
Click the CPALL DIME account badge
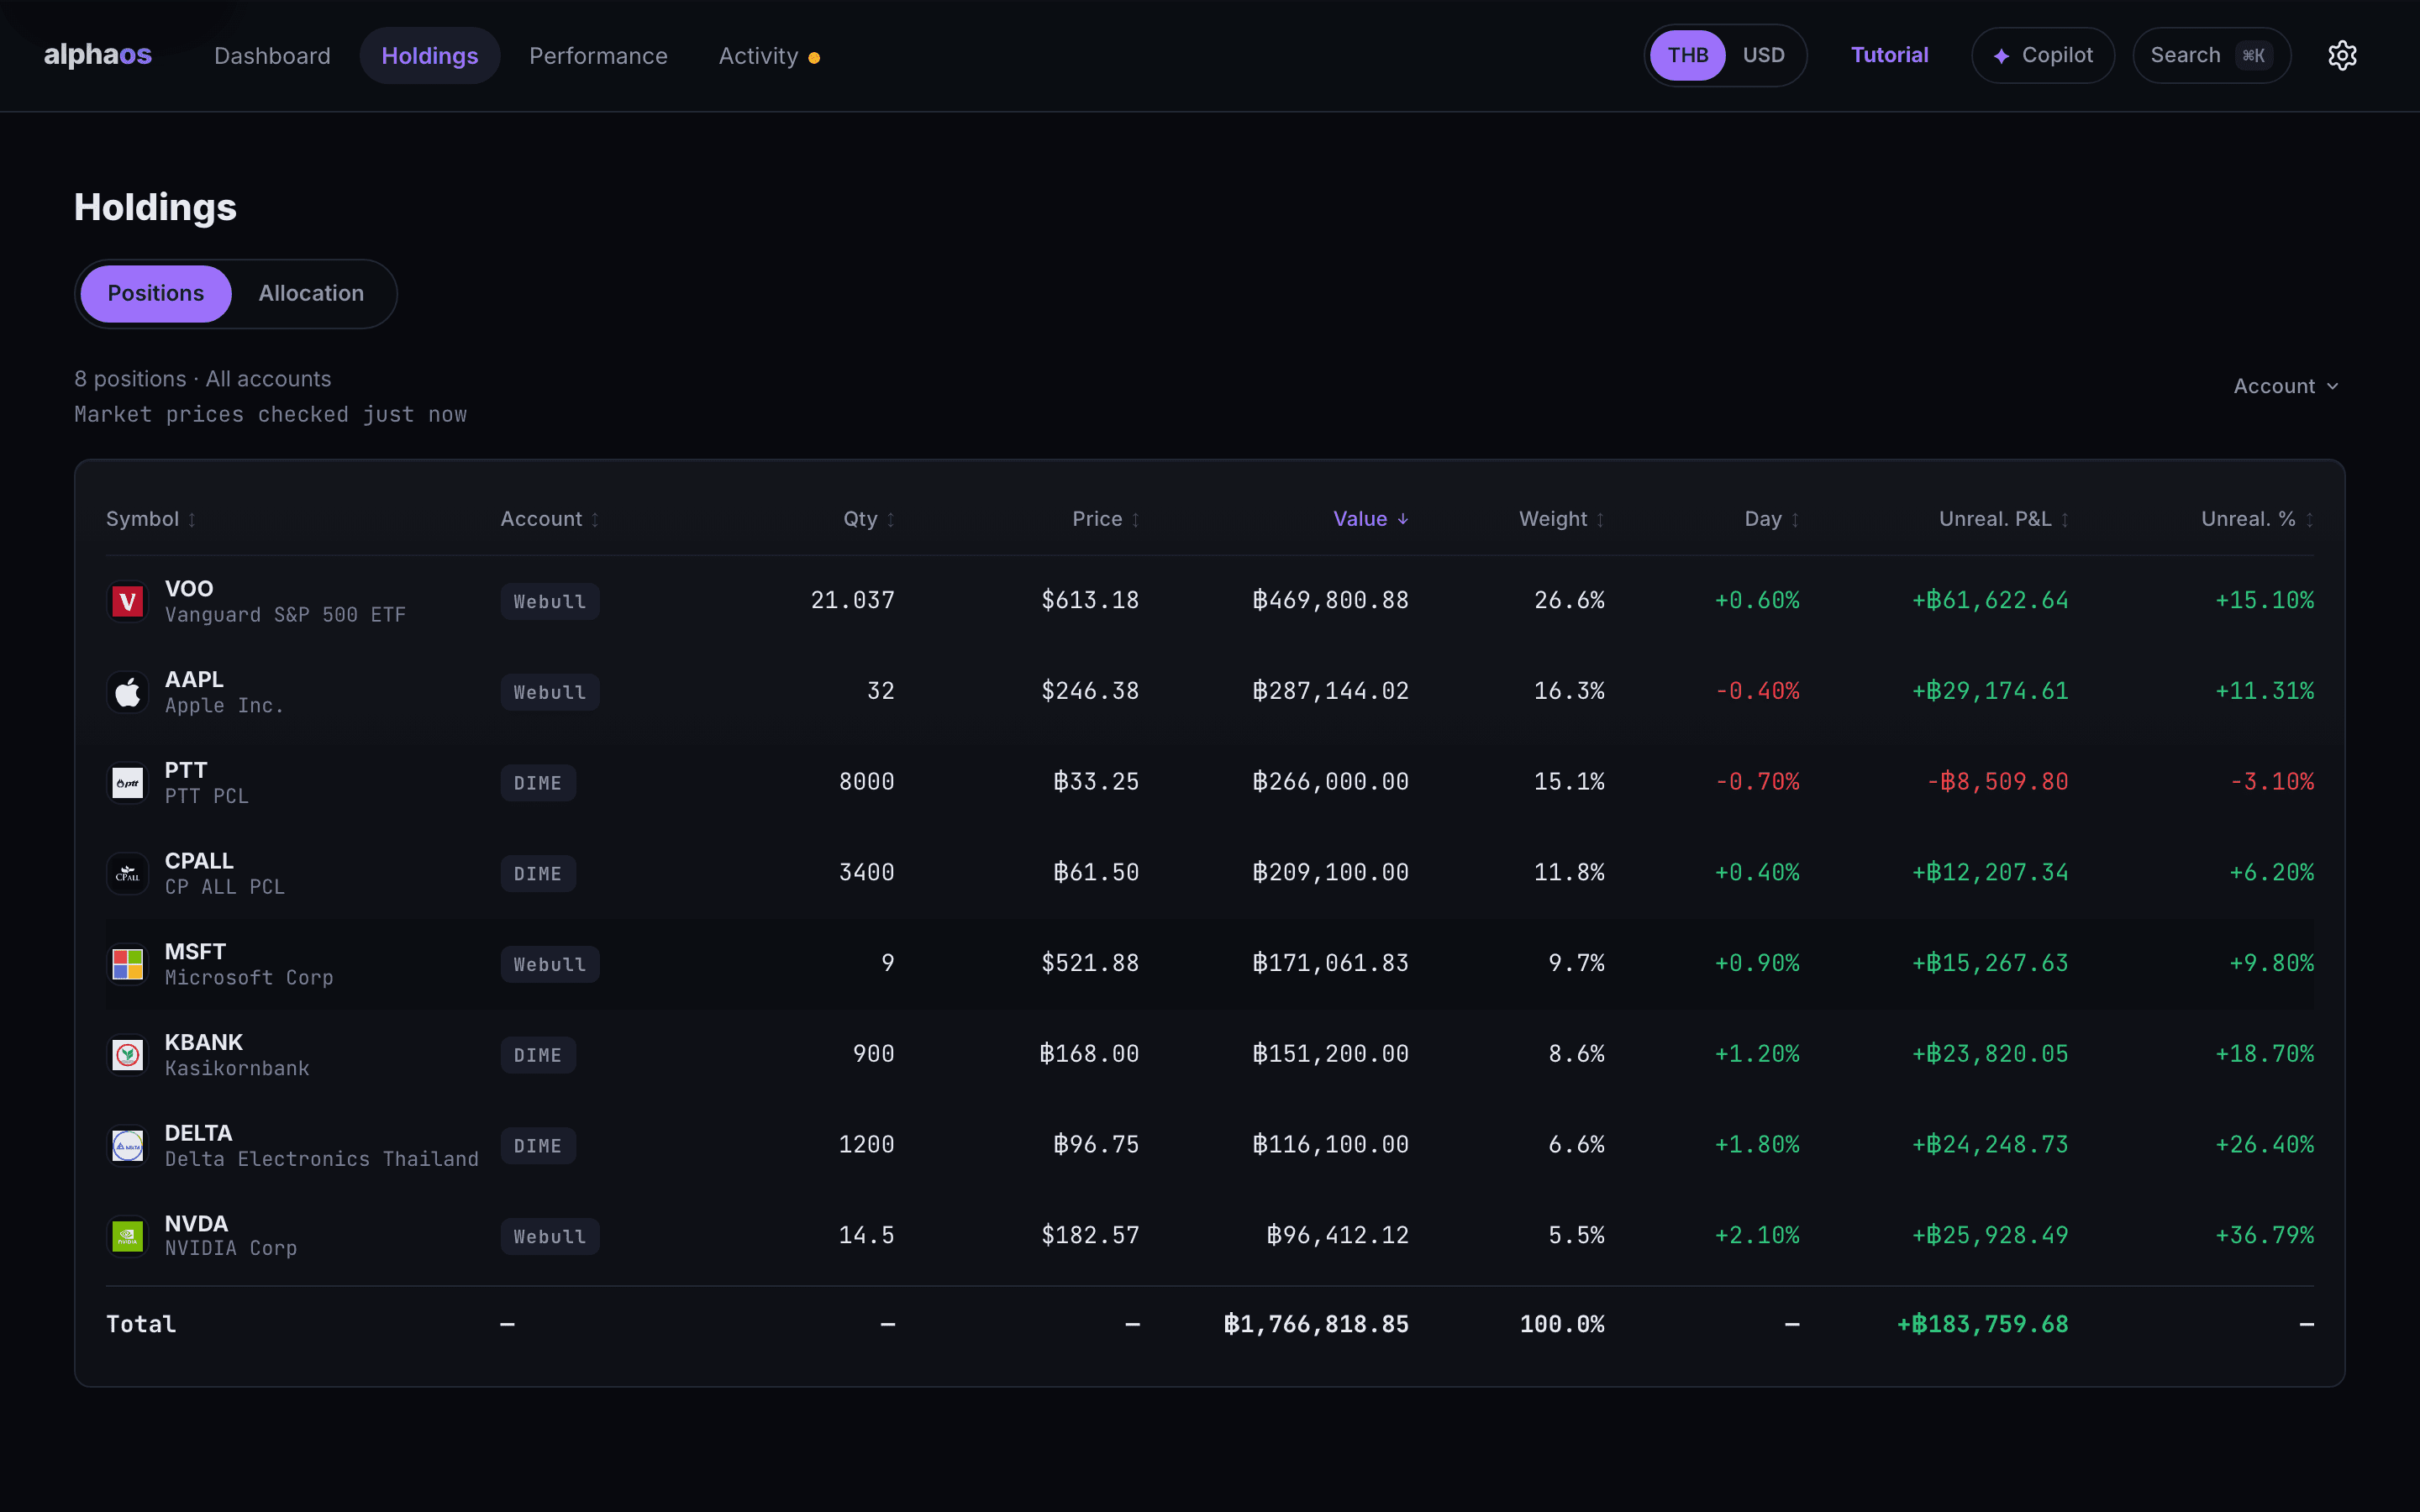(538, 874)
